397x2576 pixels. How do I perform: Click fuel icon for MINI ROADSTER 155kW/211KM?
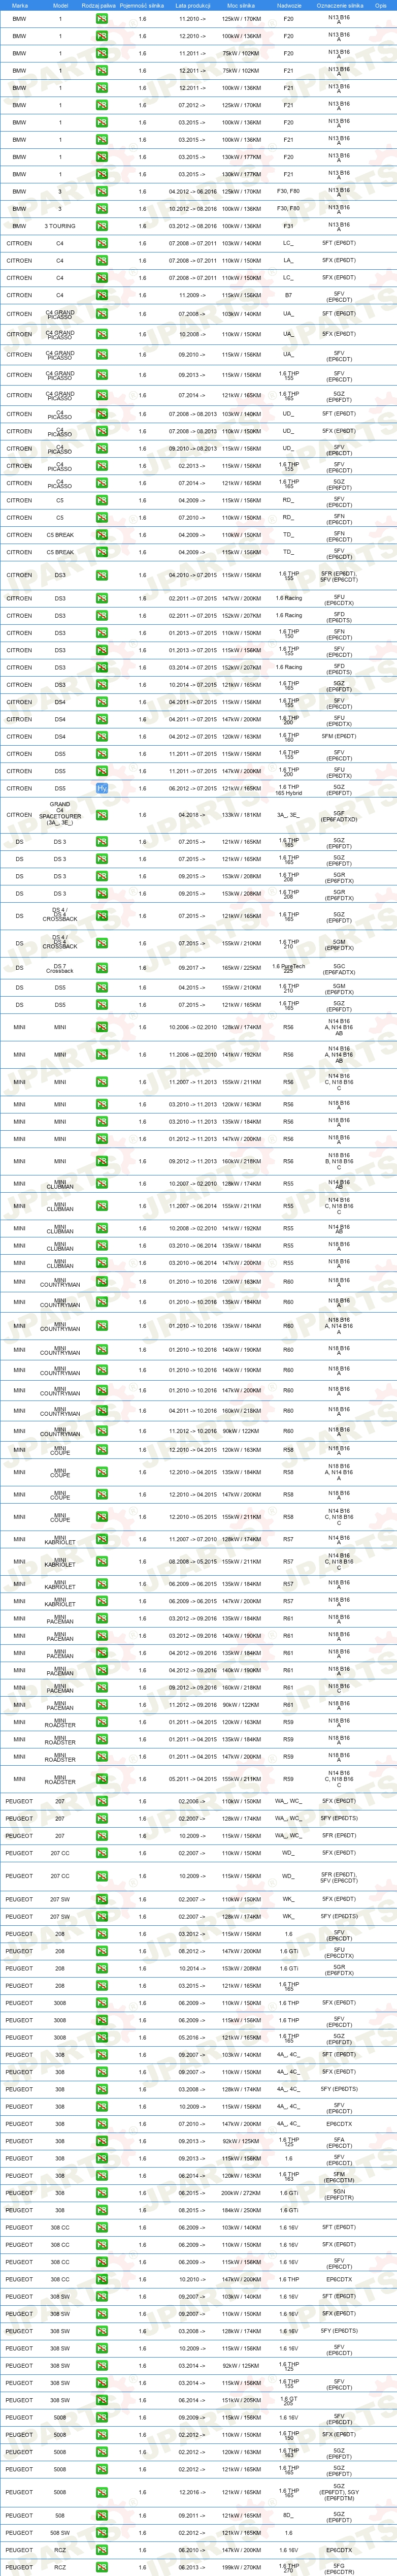click(102, 1779)
